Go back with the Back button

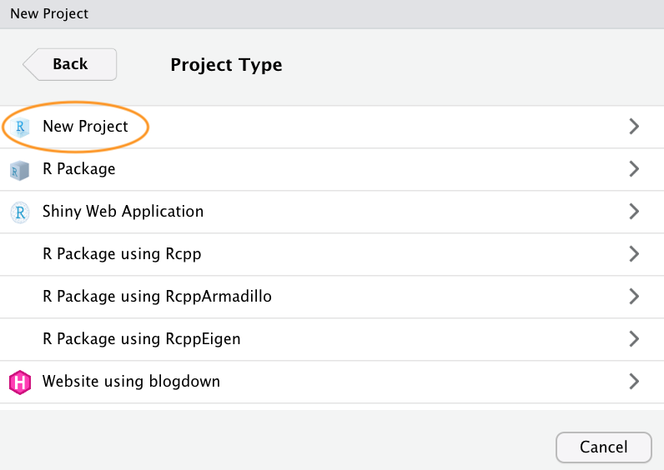coord(70,64)
